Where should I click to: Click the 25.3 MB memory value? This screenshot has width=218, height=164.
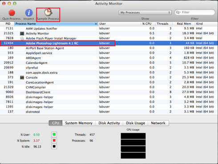[x=188, y=77]
